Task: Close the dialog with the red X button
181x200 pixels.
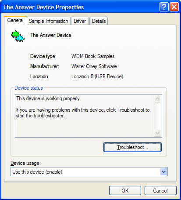Action: pyautogui.click(x=174, y=7)
